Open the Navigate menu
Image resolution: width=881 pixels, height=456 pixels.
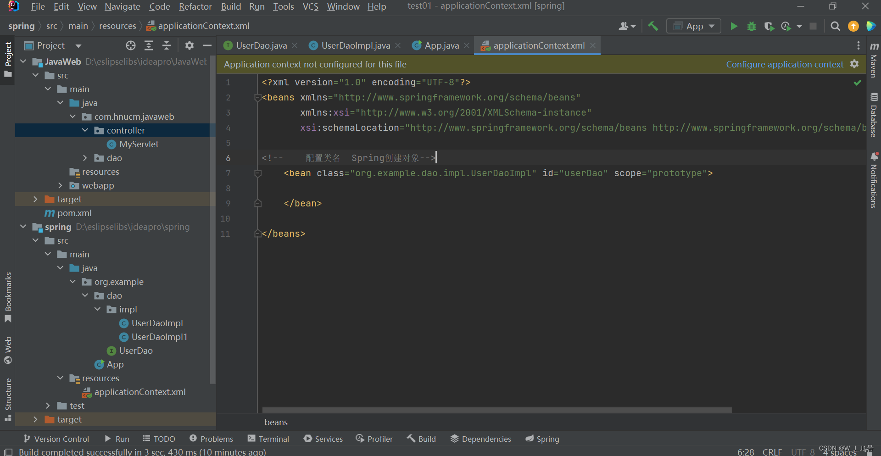click(x=123, y=6)
